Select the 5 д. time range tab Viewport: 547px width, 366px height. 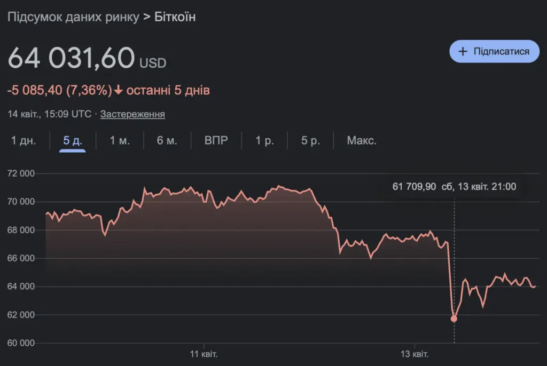pyautogui.click(x=73, y=141)
